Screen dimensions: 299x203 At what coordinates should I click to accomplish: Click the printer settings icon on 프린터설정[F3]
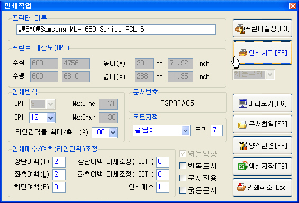coord(240,29)
